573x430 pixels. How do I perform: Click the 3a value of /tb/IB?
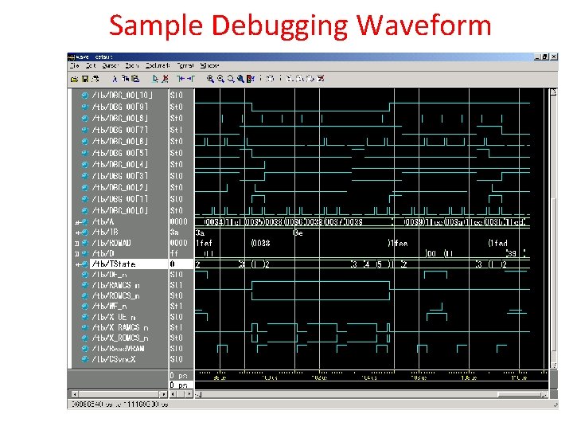[x=174, y=233]
